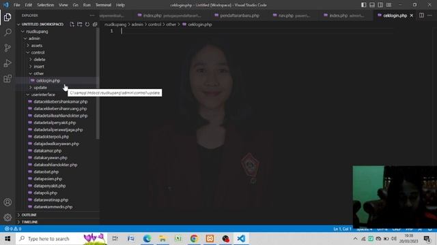The image size is (437, 245).
Task: Click the Windows search box
Action: pyautogui.click(x=61, y=239)
